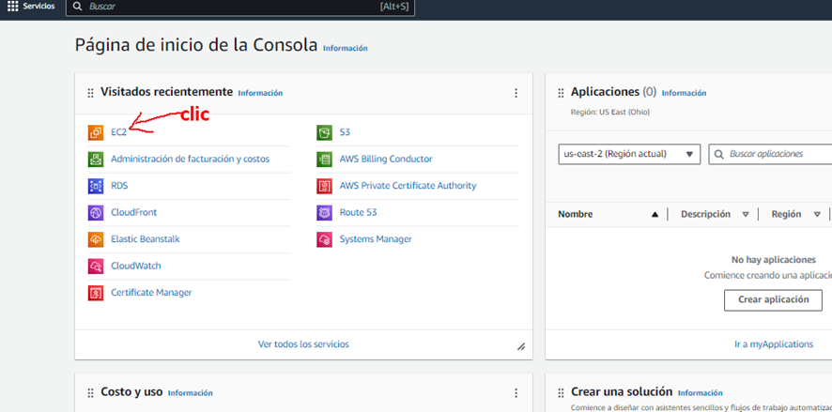
Task: Open the Certificate Manager link
Action: tap(151, 293)
